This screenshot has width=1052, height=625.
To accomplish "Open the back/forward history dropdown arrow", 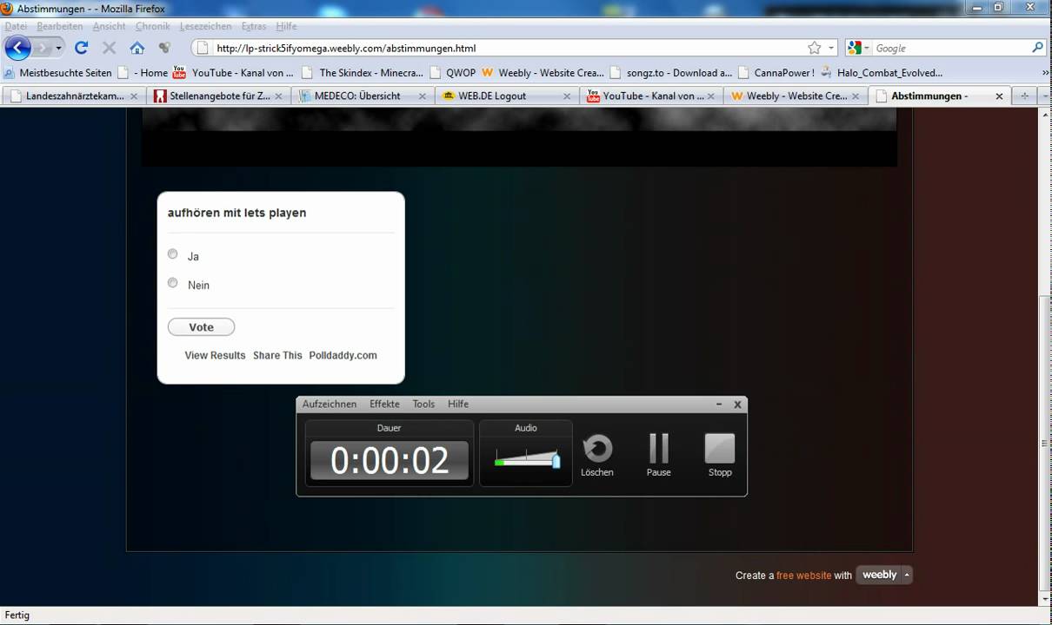I will pyautogui.click(x=59, y=49).
